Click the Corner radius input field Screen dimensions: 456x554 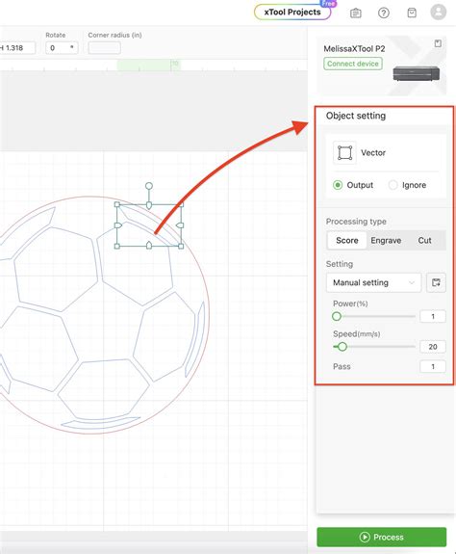click(105, 48)
